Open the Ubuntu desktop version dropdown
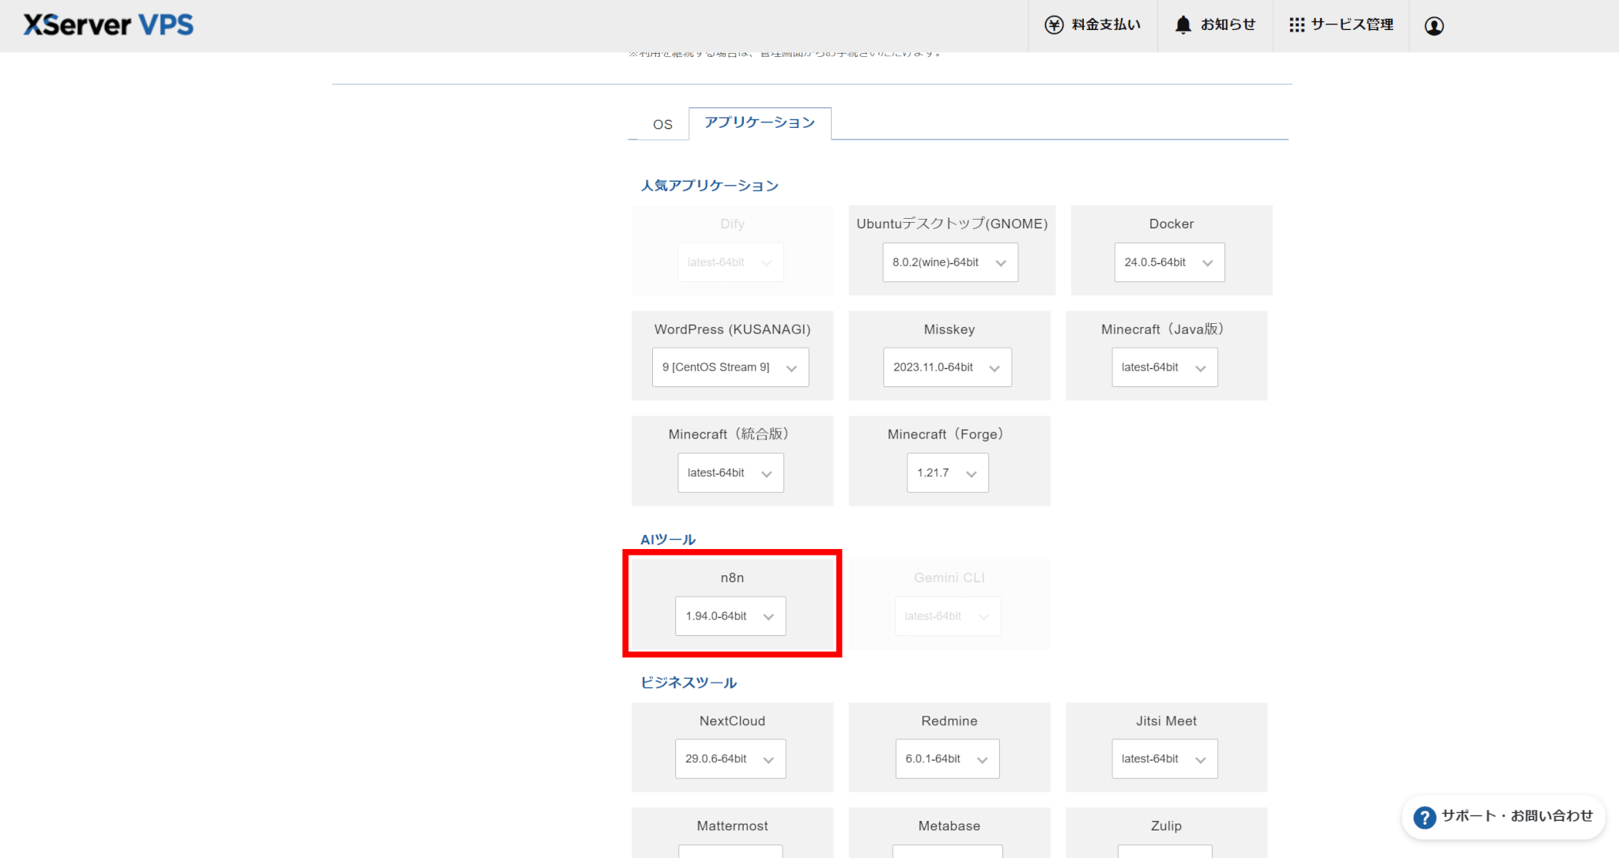This screenshot has height=858, width=1619. pyautogui.click(x=950, y=262)
